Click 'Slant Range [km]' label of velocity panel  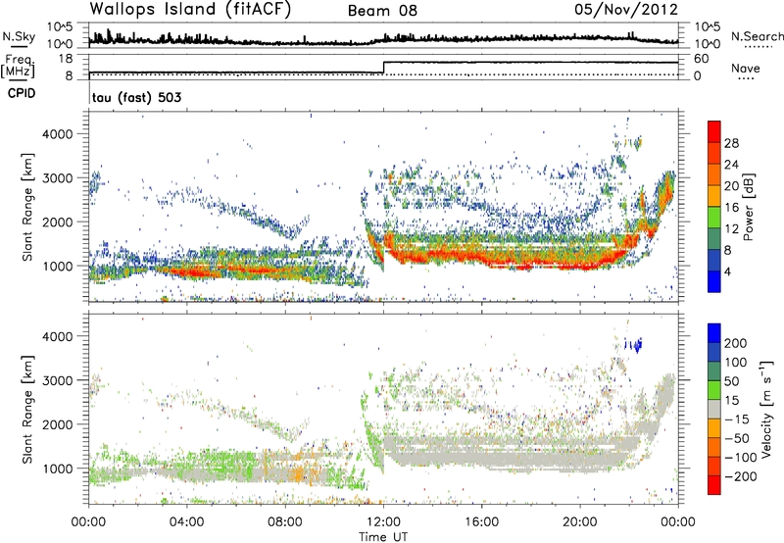pyautogui.click(x=28, y=410)
